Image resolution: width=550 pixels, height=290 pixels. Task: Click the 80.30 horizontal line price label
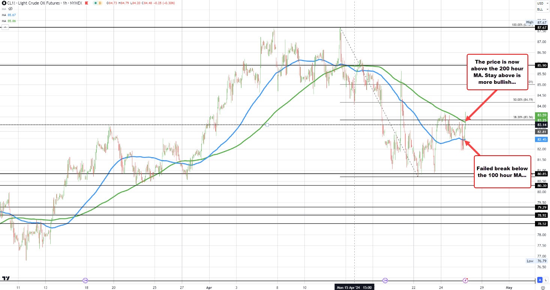541,186
